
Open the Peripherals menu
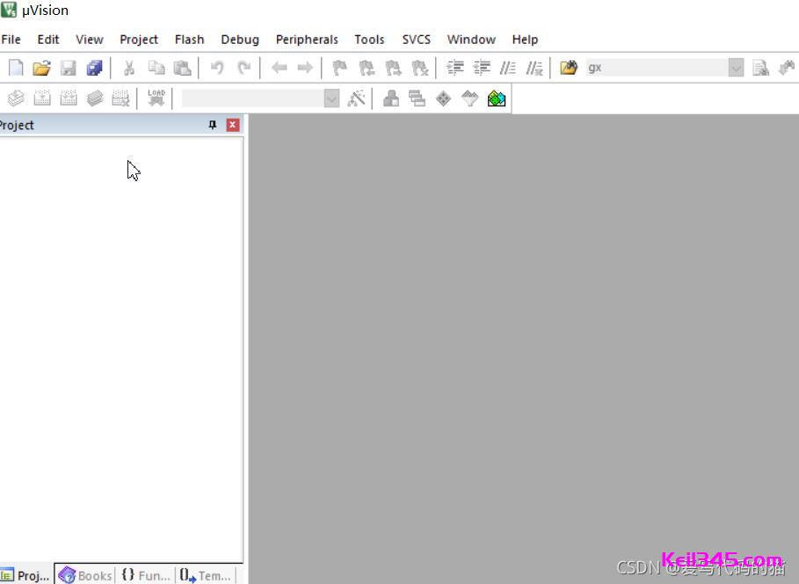tap(307, 40)
